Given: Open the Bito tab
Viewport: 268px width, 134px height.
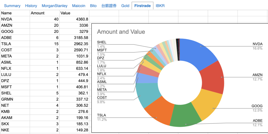Looking at the screenshot, I should [93, 5].
